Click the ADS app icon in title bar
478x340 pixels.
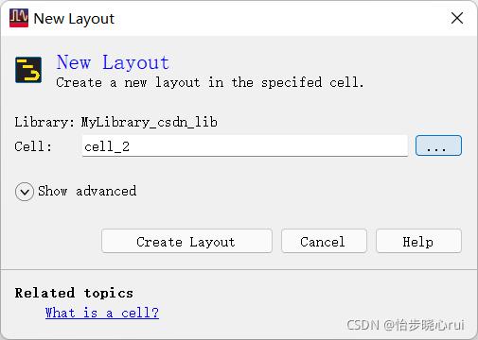point(19,18)
